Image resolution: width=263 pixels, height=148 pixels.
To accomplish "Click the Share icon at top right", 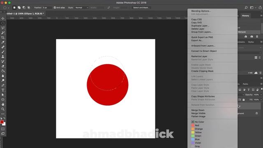I will [x=260, y=7].
